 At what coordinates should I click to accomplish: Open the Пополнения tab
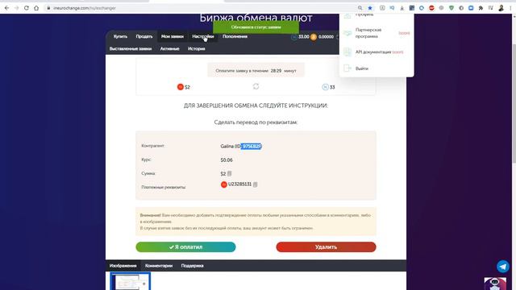pyautogui.click(x=235, y=36)
